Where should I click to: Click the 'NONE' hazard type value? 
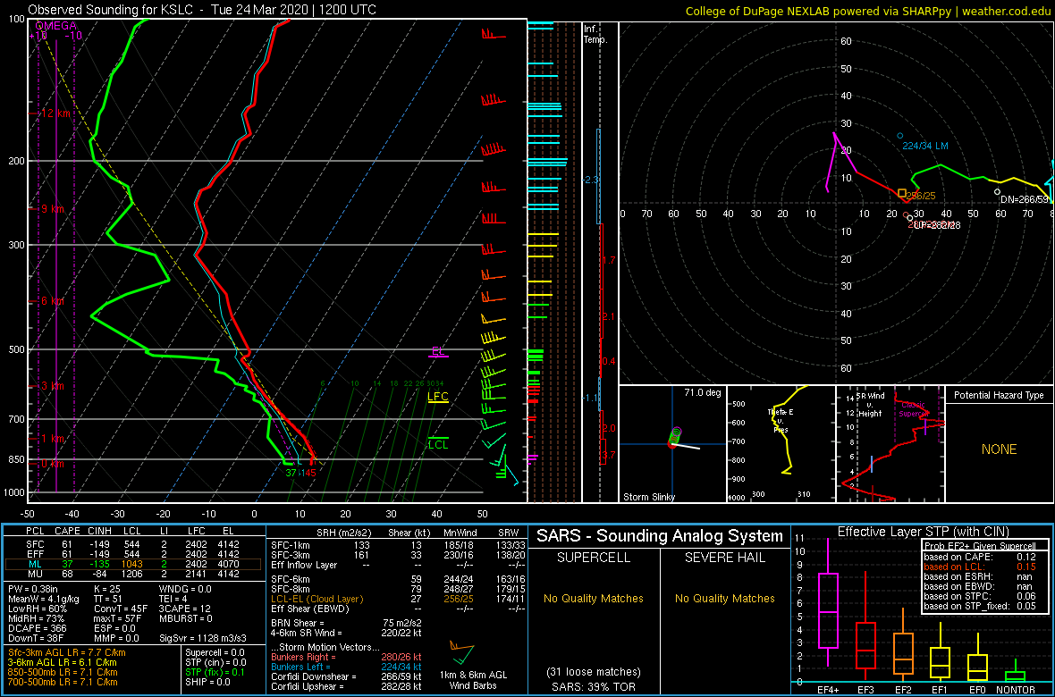[999, 449]
